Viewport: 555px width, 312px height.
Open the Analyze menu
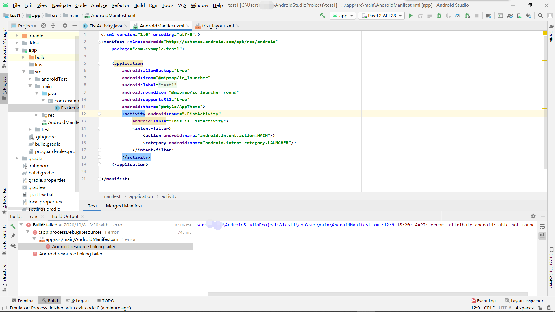99,5
